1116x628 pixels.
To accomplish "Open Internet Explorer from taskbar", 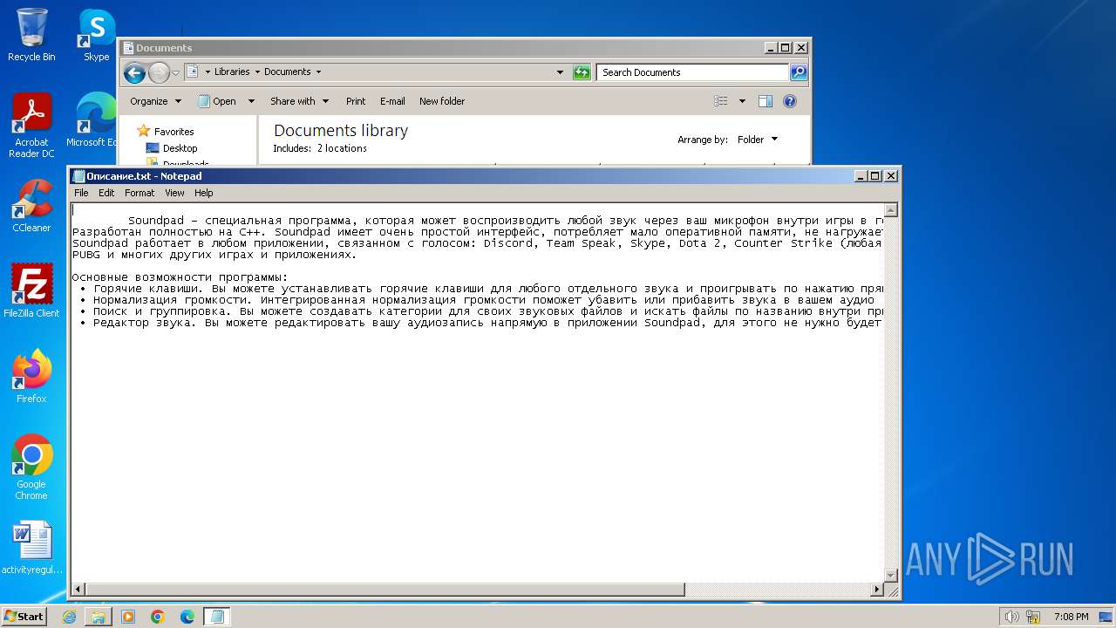I will 69,617.
